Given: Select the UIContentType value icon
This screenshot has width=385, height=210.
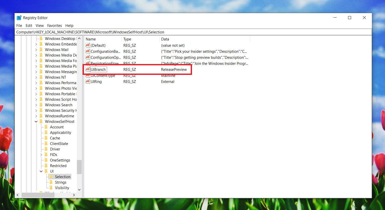Looking at the screenshot, I should [x=87, y=75].
